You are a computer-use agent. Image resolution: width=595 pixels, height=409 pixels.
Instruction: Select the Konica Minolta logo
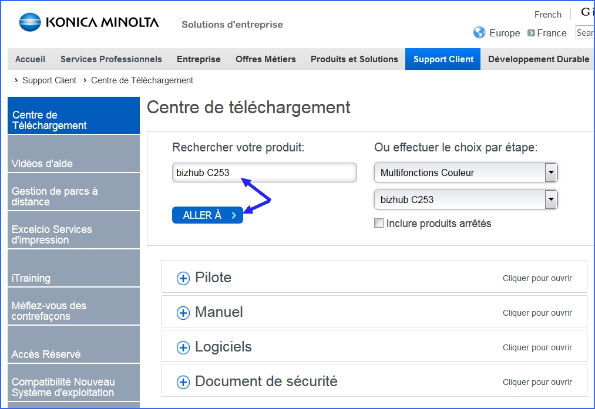point(89,22)
